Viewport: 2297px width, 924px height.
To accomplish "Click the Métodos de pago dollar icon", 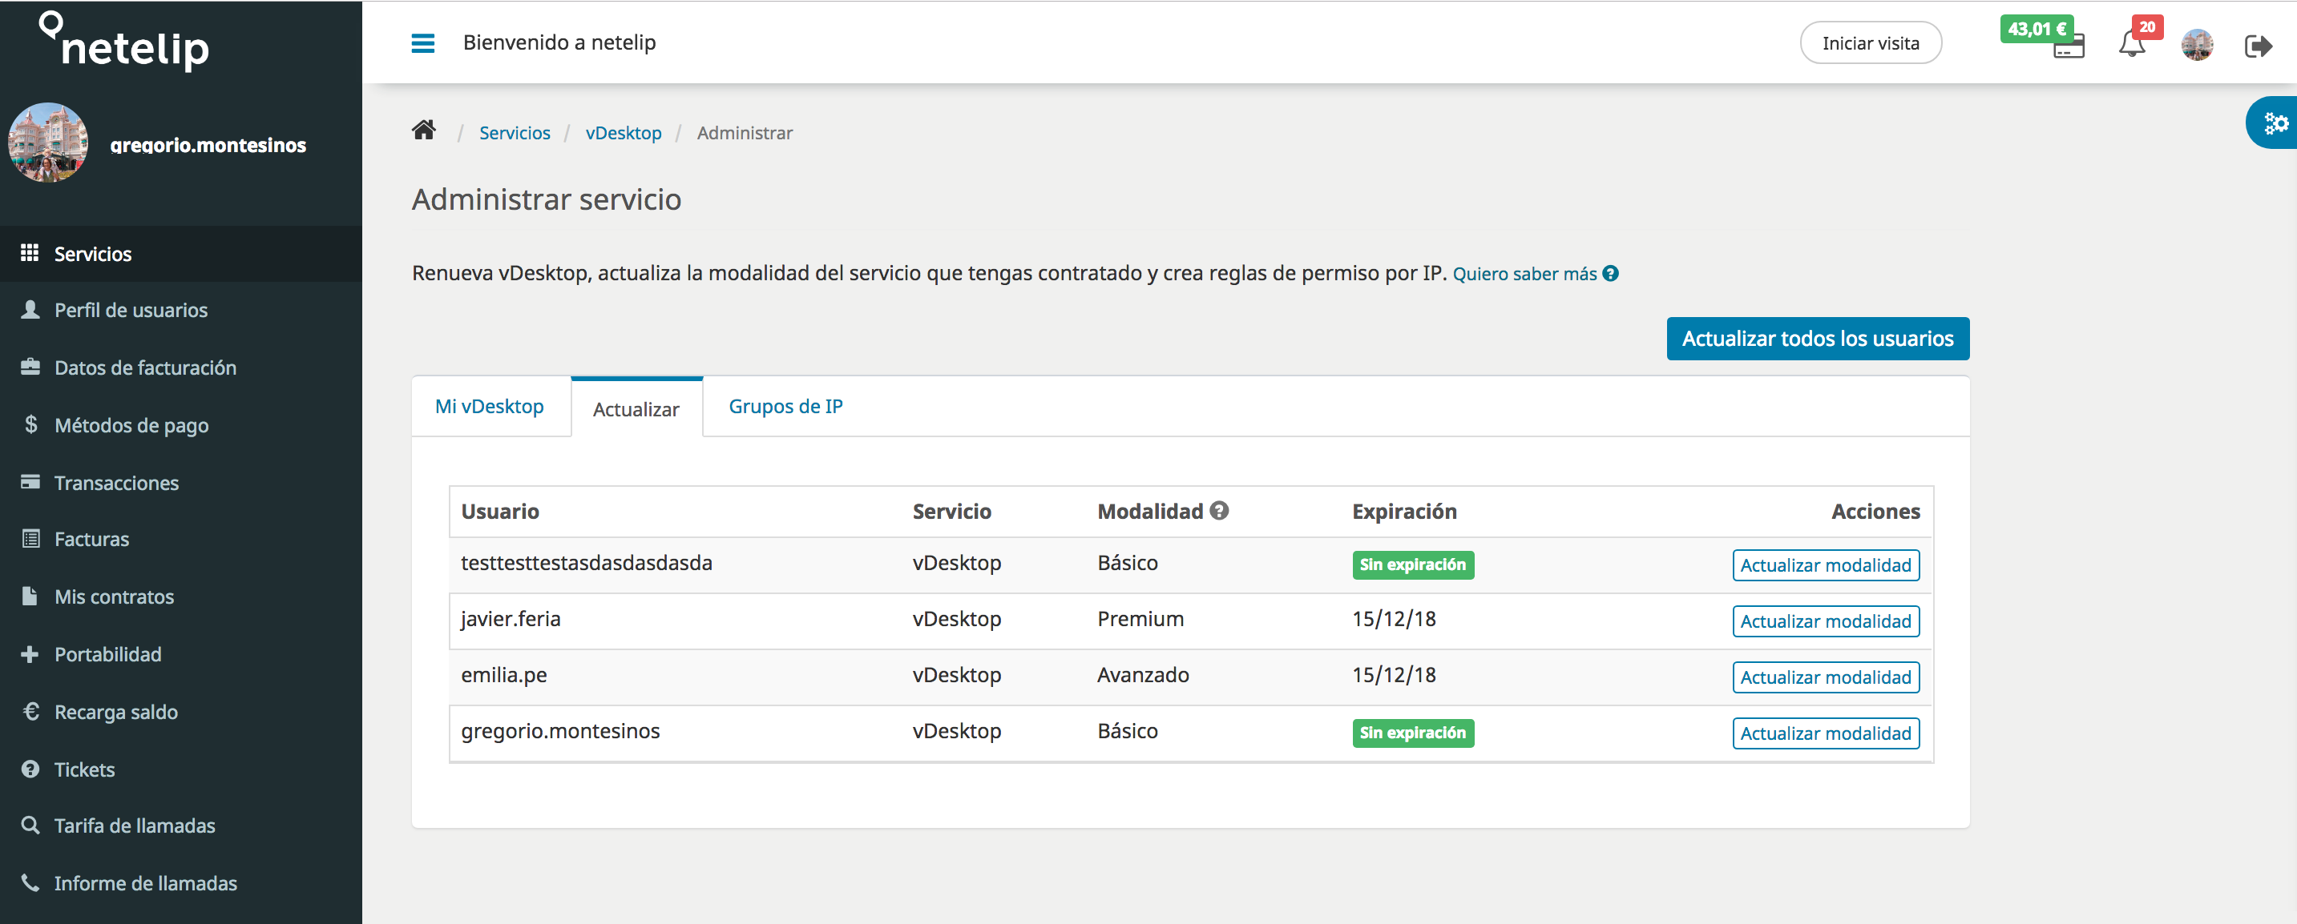I will point(31,424).
